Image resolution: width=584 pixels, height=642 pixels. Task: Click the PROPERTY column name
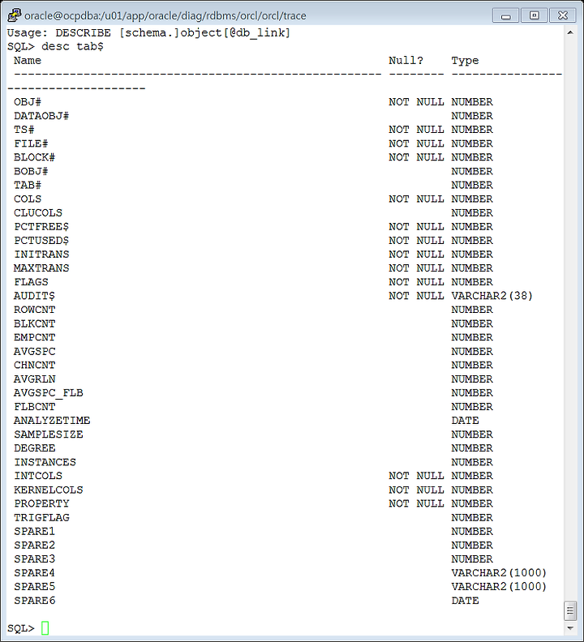(x=41, y=503)
